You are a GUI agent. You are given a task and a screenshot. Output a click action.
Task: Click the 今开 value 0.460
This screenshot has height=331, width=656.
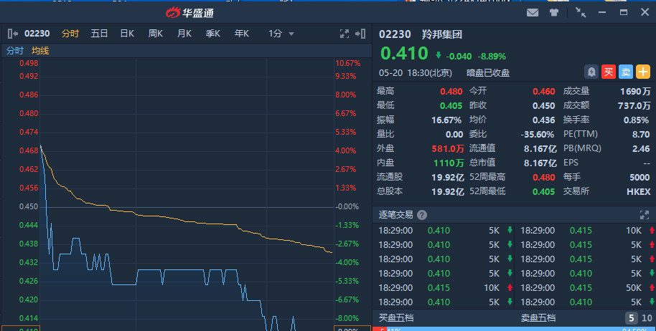[x=543, y=92]
